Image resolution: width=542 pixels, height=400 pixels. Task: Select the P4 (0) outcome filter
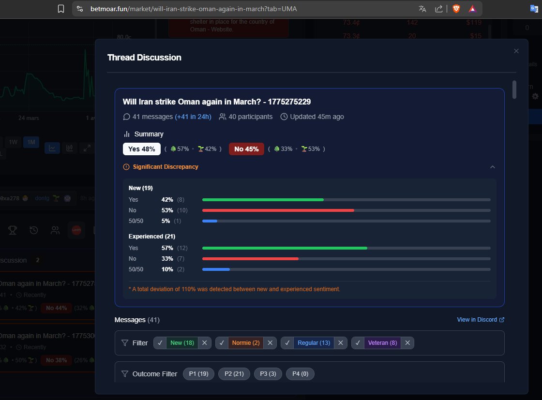pos(300,374)
